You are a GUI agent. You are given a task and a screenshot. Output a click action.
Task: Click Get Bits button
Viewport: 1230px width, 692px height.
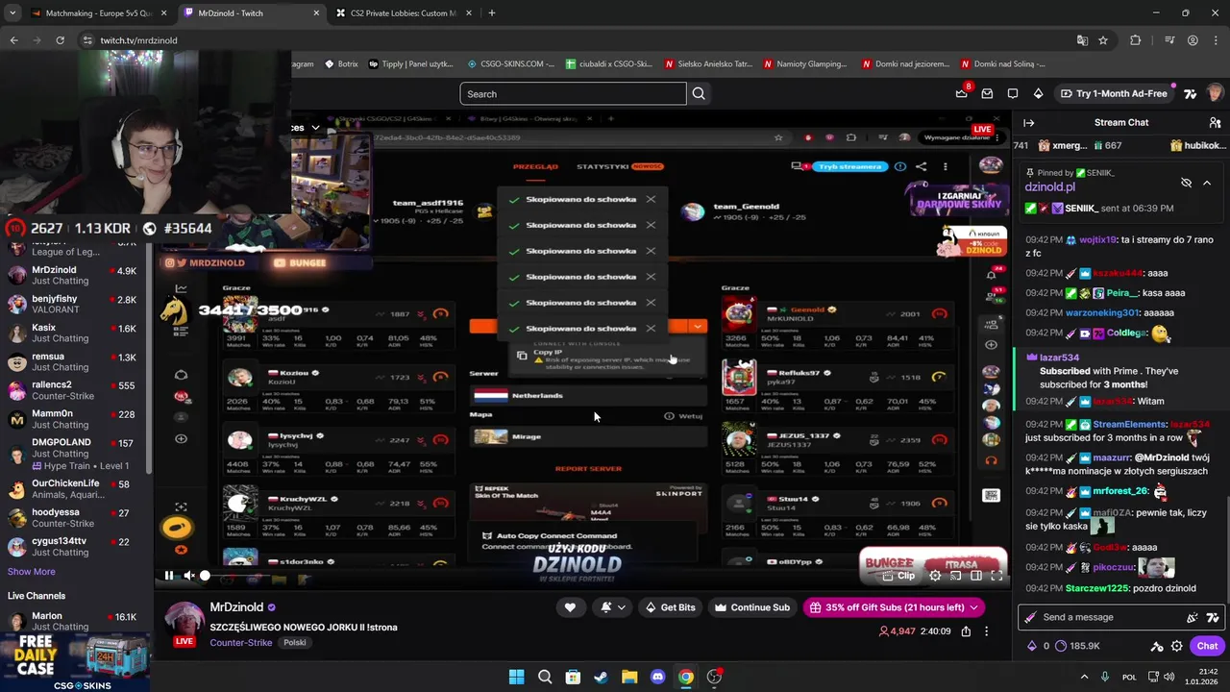[670, 607]
